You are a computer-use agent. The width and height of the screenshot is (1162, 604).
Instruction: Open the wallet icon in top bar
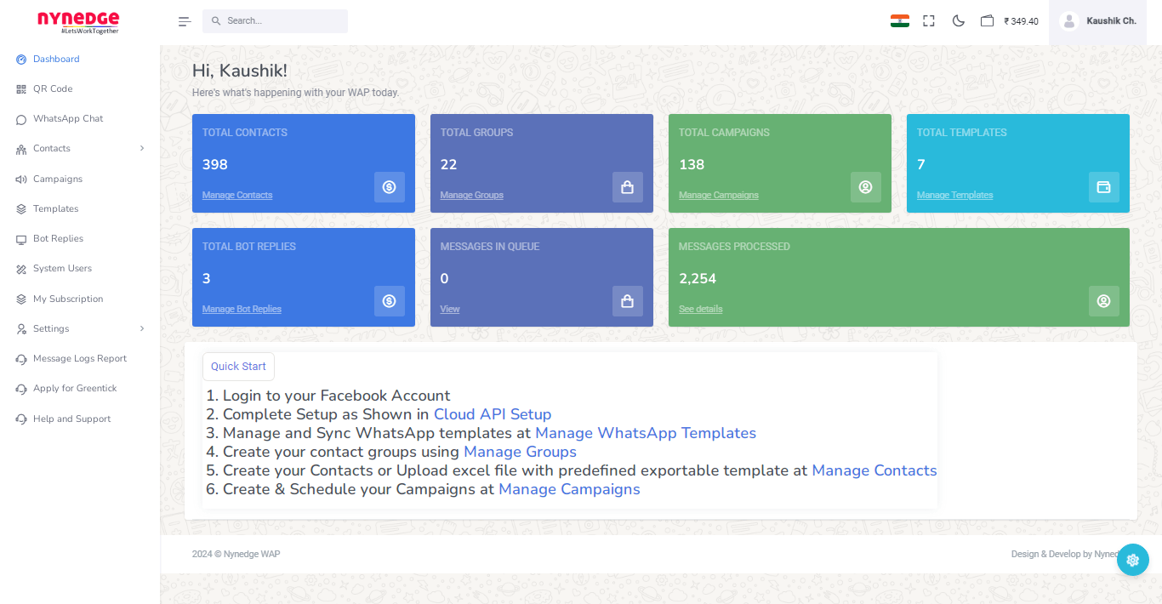click(x=987, y=20)
